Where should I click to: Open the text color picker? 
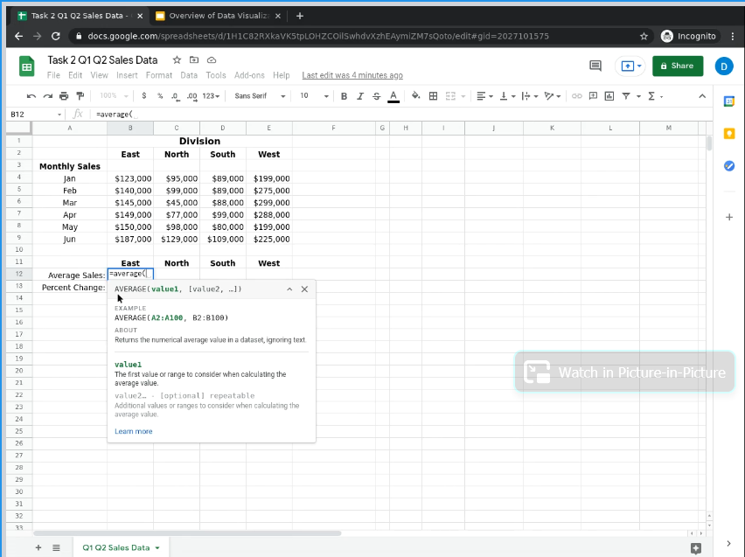(x=393, y=96)
